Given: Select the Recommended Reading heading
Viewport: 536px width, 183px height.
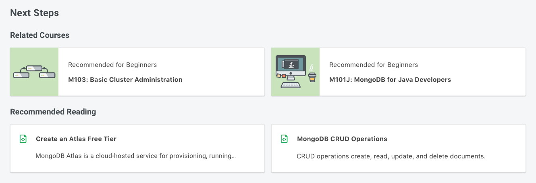Looking at the screenshot, I should [x=53, y=112].
